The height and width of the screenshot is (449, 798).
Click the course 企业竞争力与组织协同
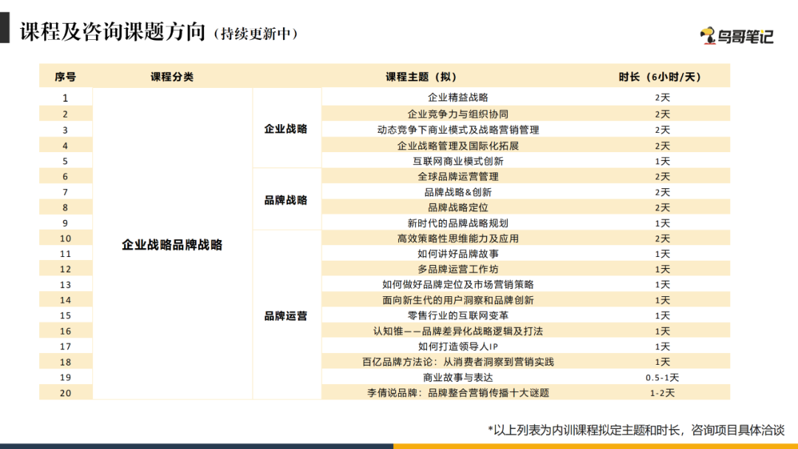click(458, 114)
